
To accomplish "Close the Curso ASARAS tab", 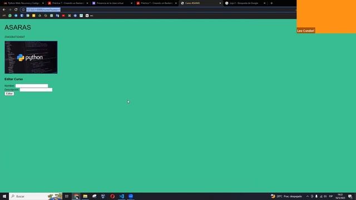I will click(220, 3).
